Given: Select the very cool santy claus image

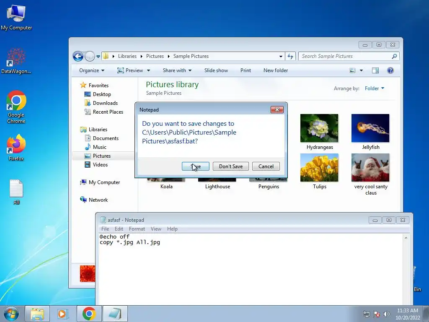Looking at the screenshot, I should 370,168.
